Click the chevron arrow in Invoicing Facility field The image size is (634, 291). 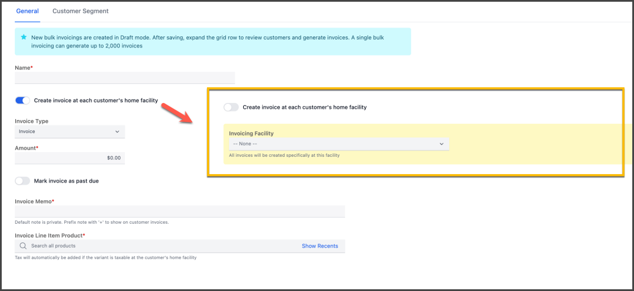click(x=441, y=144)
